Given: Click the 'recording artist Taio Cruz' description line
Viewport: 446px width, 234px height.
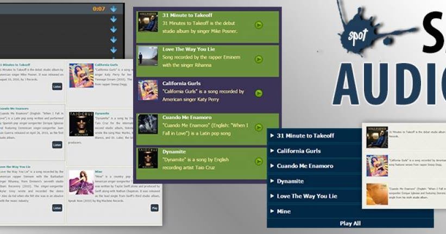Looking at the screenshot, I should [189, 167].
